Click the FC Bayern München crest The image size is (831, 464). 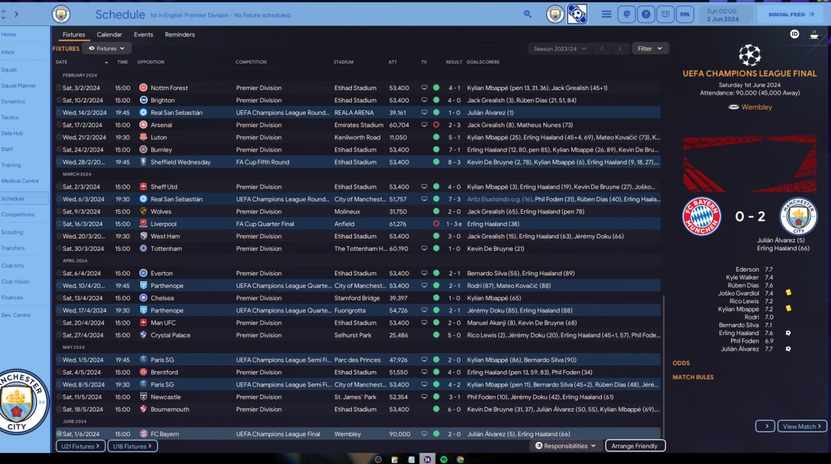(702, 216)
